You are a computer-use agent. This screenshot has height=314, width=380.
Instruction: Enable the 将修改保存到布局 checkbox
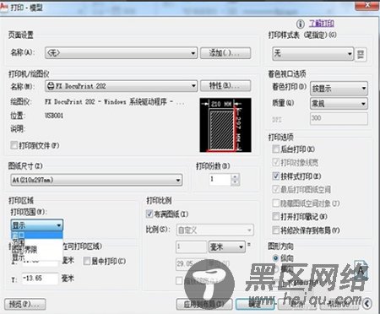(x=276, y=230)
